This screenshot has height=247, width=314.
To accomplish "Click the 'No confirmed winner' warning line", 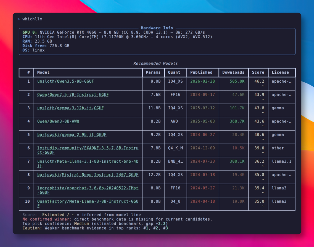I will [117, 219].
